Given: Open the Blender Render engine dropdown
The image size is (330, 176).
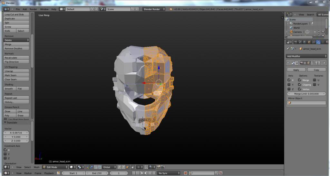Looking at the screenshot, I should 154,9.
